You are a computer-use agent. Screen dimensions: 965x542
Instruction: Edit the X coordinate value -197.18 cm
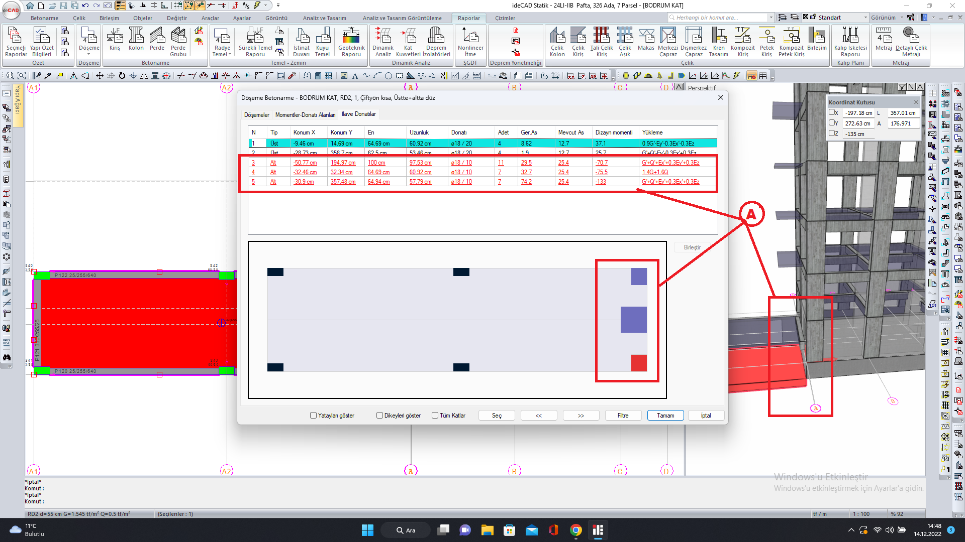(x=858, y=113)
